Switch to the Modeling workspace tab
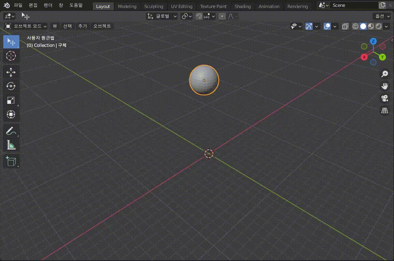 [127, 6]
